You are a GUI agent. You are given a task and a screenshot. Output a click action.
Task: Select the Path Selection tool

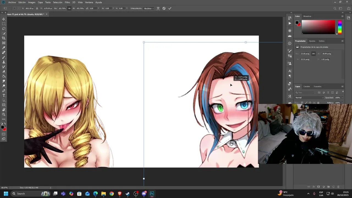(4, 100)
